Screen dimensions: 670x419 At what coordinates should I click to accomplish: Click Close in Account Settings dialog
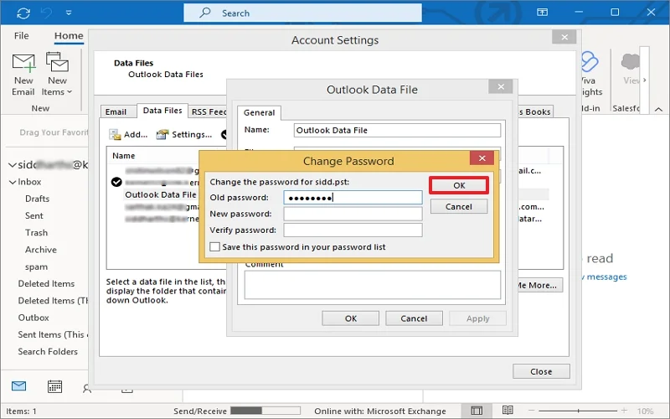click(x=541, y=371)
